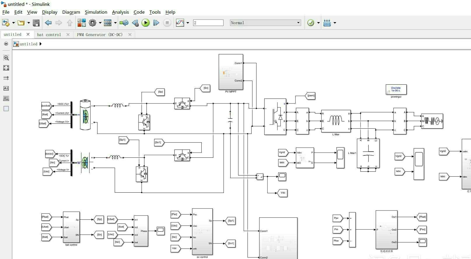Screen dimensions: 471x259
Task: Click the Area rectangle palette tool
Action: point(6,109)
